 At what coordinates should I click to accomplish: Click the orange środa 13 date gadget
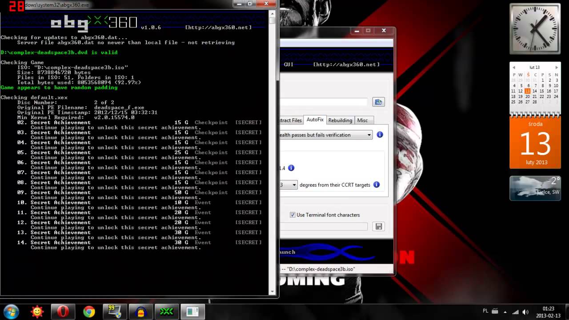(x=535, y=142)
